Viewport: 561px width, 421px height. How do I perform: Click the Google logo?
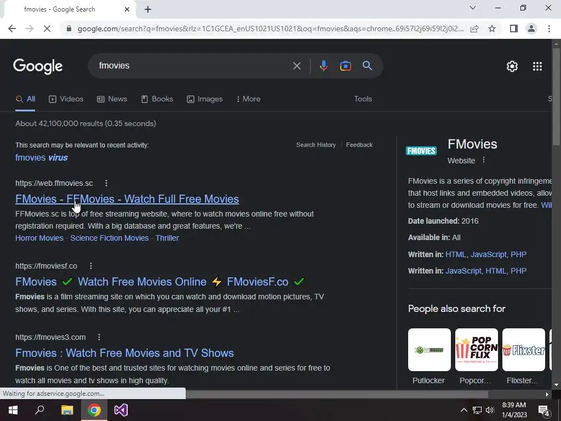coord(38,66)
